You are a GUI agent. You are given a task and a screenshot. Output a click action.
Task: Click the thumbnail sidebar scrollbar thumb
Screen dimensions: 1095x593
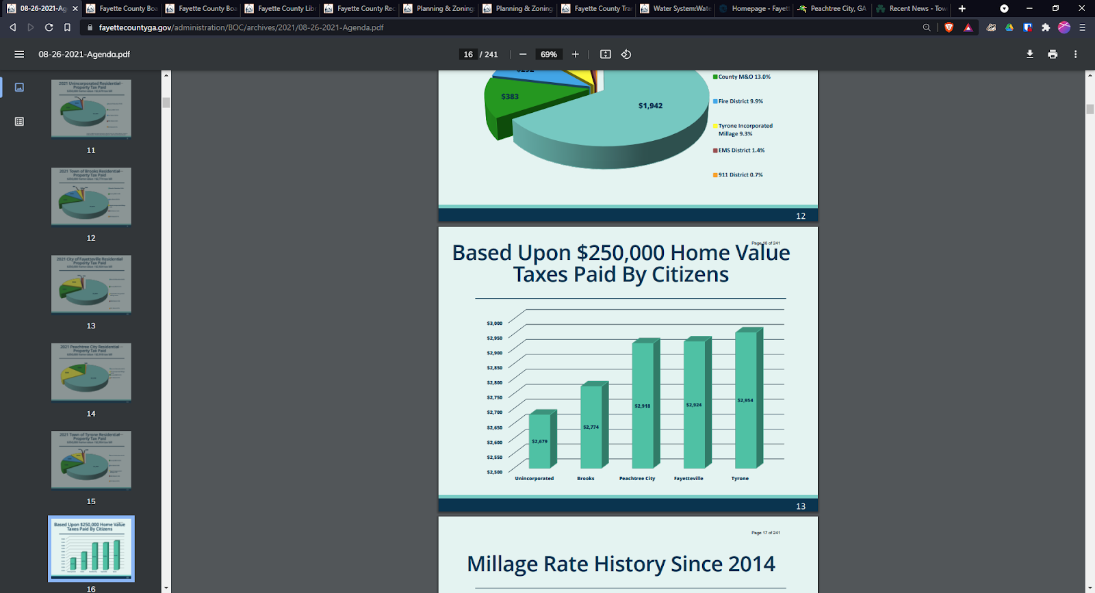point(166,103)
